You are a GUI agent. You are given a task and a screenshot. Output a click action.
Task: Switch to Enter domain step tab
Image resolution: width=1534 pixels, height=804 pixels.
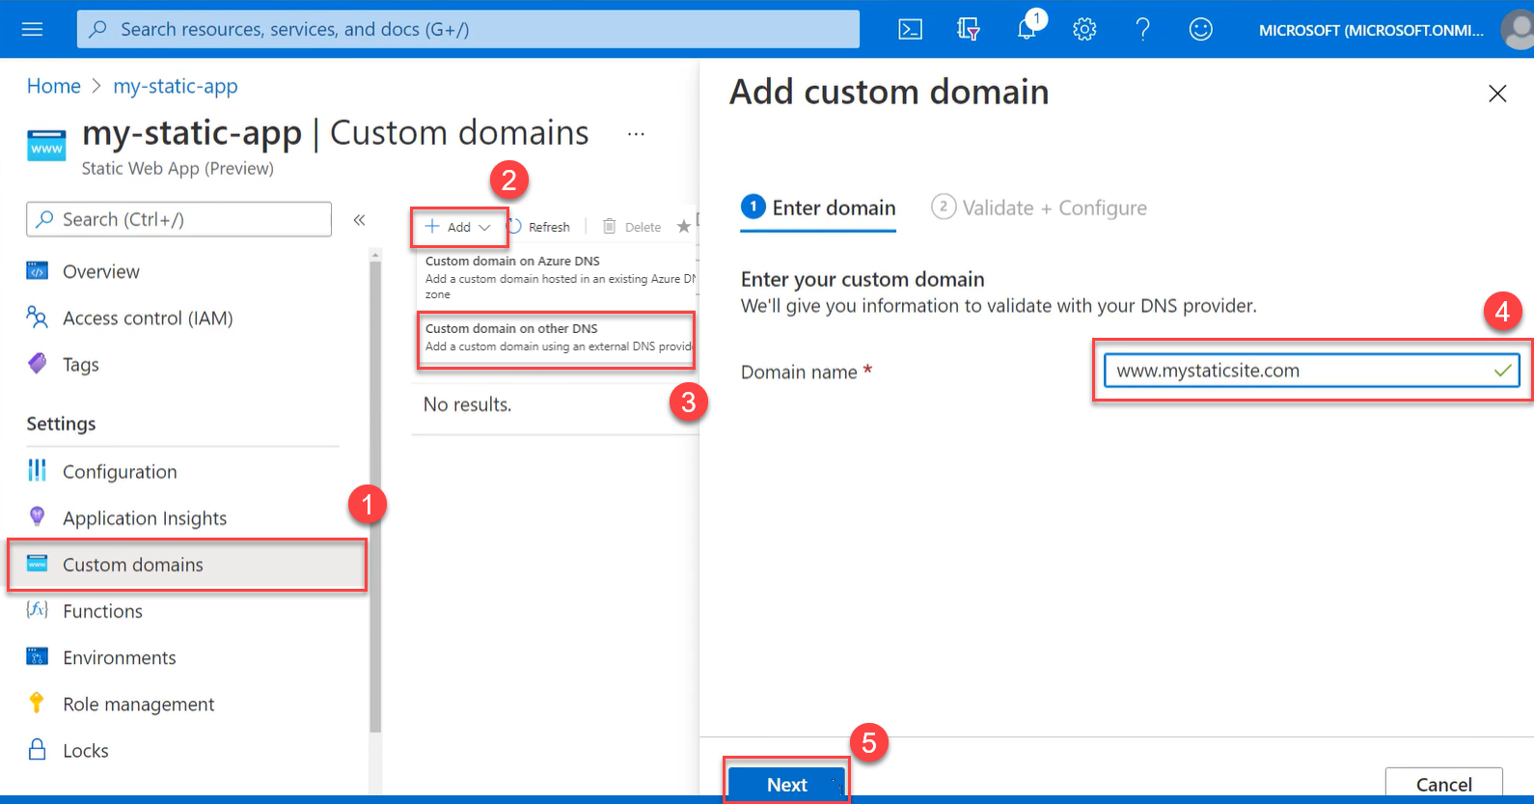click(x=818, y=208)
